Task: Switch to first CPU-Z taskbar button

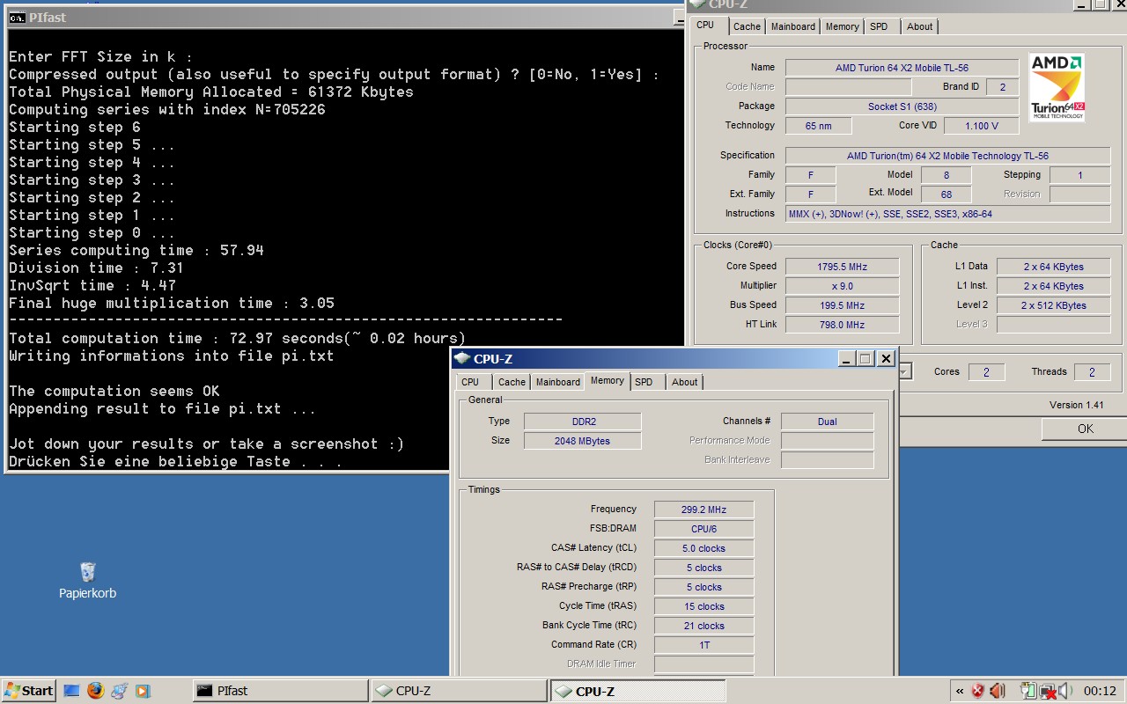Action: click(x=459, y=691)
